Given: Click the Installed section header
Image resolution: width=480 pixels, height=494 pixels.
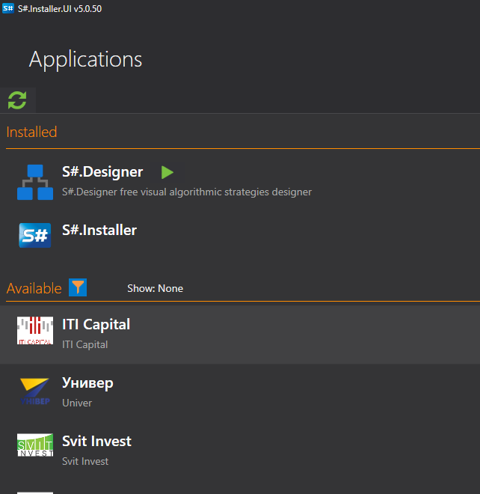Looking at the screenshot, I should point(31,132).
